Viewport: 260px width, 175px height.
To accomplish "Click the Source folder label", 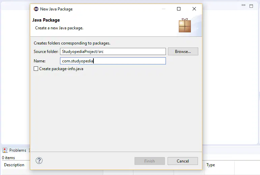I will pyautogui.click(x=46, y=52).
